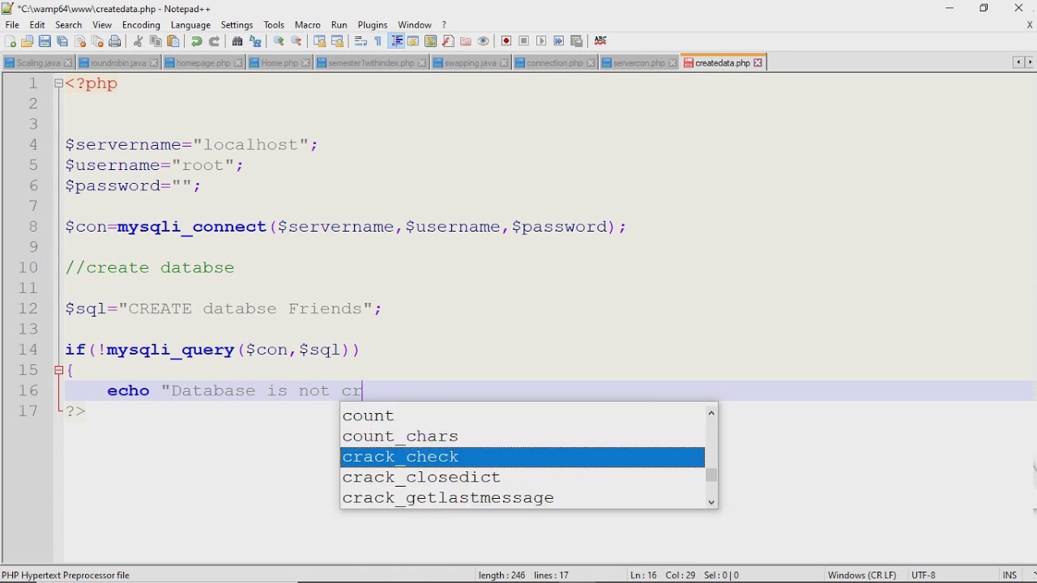Save all files with the stacked floppies icon
This screenshot has width=1037, height=583.
tap(62, 41)
